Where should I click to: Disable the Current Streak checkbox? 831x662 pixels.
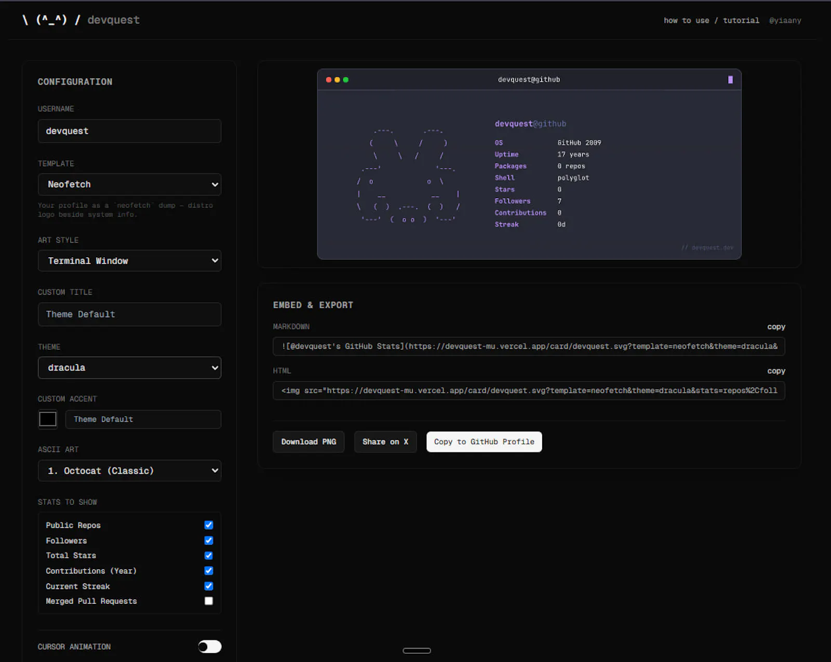click(209, 586)
